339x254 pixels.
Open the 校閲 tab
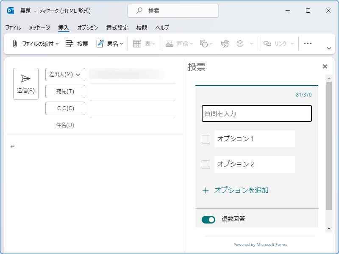(x=142, y=28)
